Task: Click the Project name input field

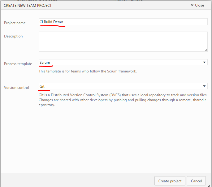Action: 123,22
